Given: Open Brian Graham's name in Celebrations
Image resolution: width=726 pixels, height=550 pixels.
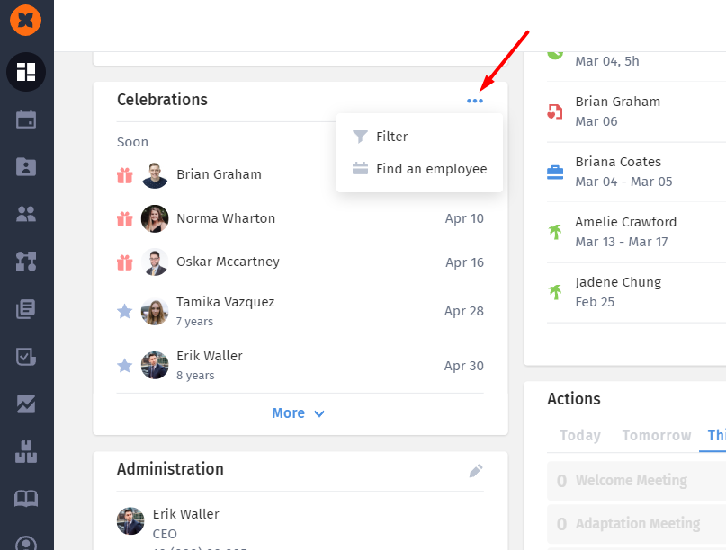Looking at the screenshot, I should pos(219,174).
